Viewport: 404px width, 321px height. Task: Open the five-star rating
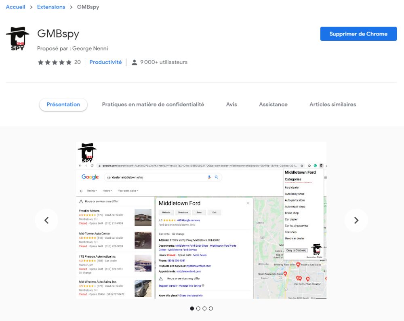[x=55, y=62]
